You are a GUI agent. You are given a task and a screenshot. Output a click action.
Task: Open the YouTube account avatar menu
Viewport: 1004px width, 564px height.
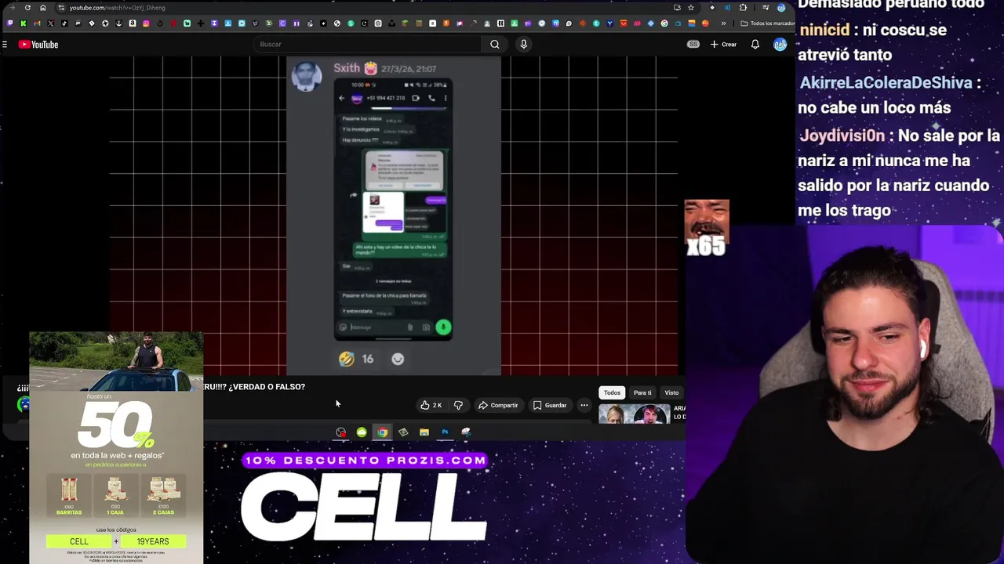(x=780, y=45)
